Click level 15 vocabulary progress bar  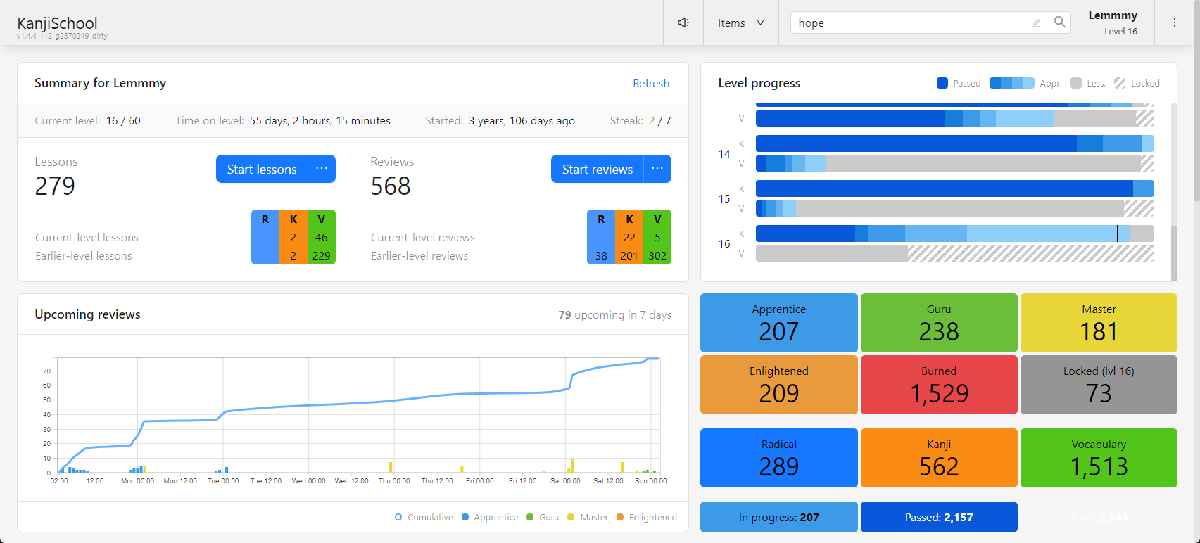click(955, 208)
